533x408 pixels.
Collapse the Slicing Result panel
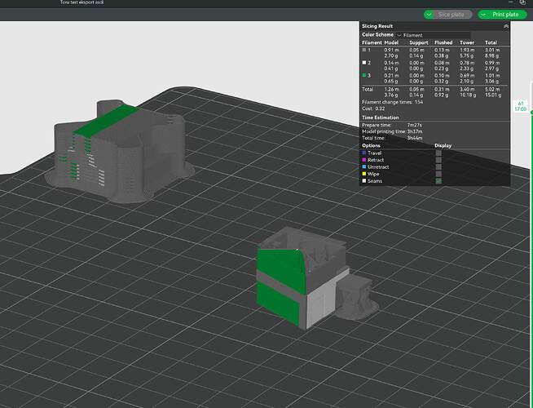(x=506, y=26)
